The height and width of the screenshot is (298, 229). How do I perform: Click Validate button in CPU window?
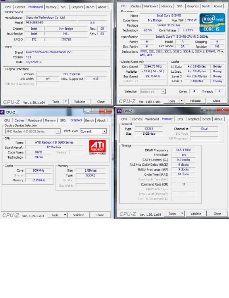[x=195, y=101]
